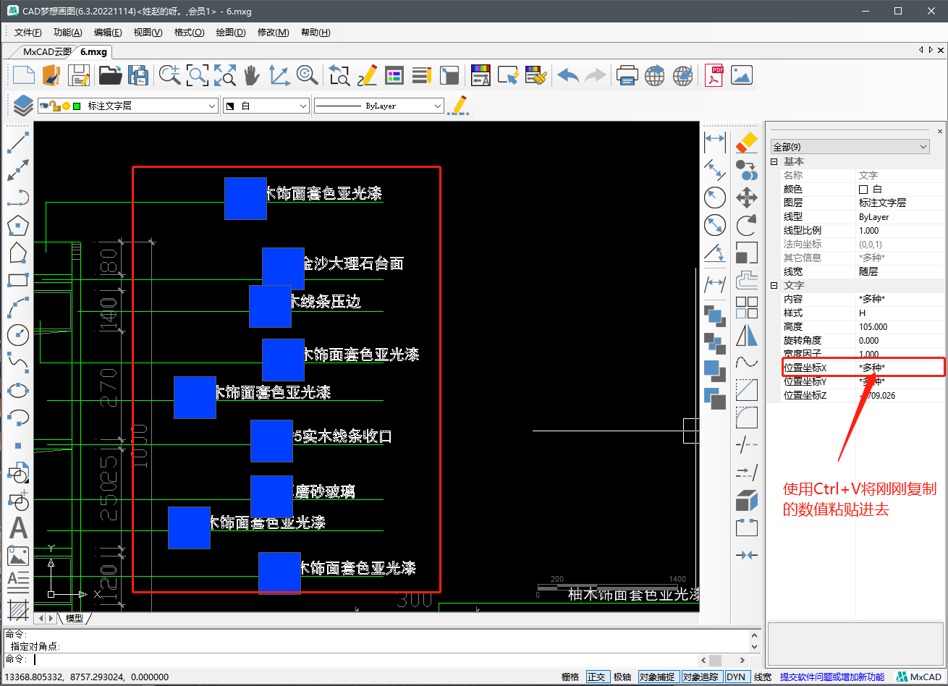Close the properties panel with the x button
948x686 pixels.
tap(940, 131)
